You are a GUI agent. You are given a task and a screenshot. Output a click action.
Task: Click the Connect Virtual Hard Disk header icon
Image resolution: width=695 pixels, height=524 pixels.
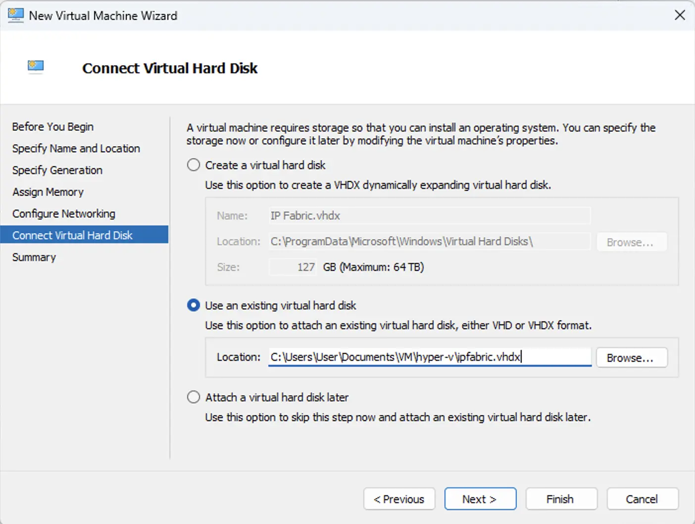[x=35, y=67]
